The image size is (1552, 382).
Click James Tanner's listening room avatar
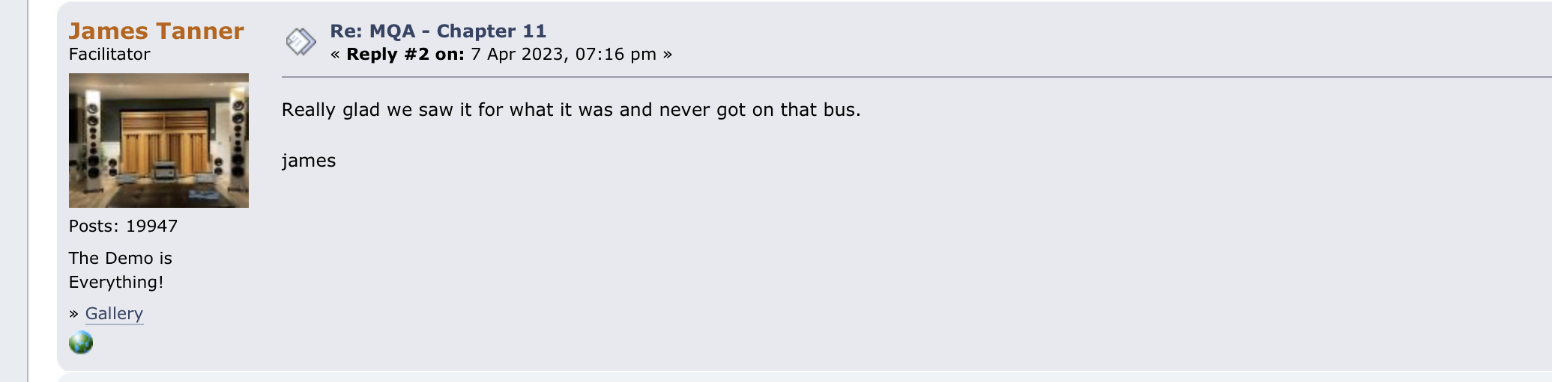(158, 141)
